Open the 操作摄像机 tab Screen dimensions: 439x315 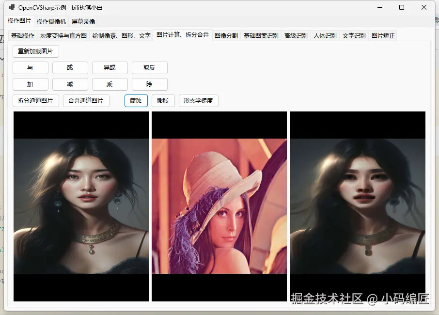[51, 21]
